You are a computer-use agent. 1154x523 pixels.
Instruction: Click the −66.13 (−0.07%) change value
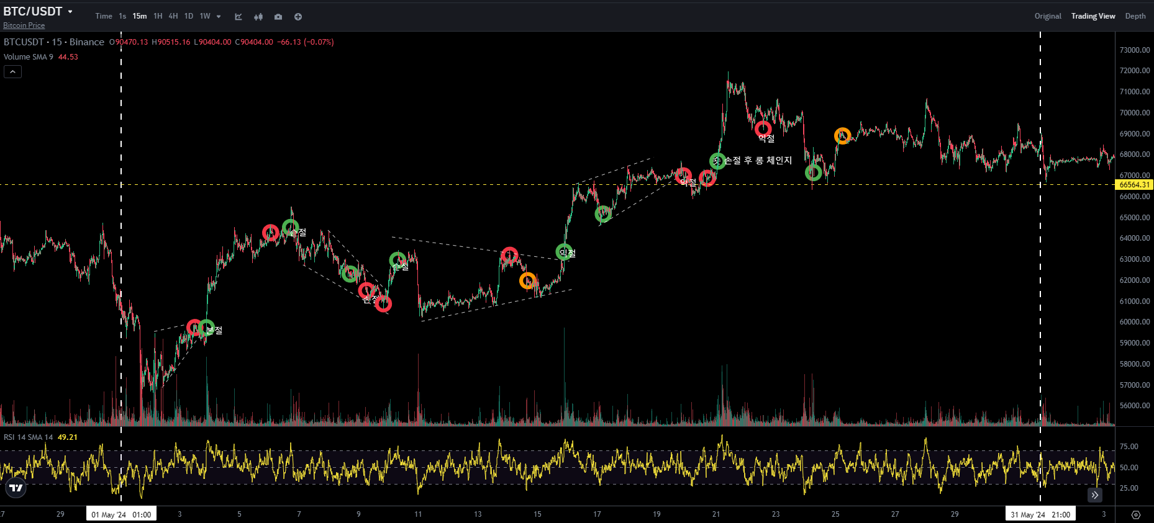306,42
